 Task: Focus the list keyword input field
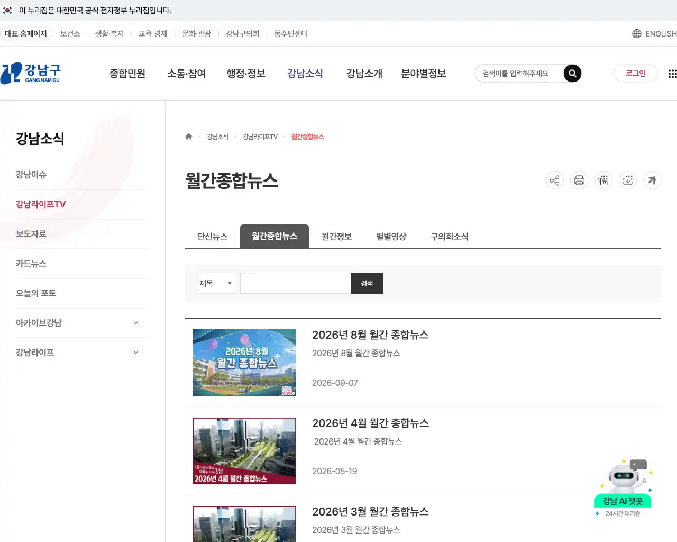(x=296, y=283)
